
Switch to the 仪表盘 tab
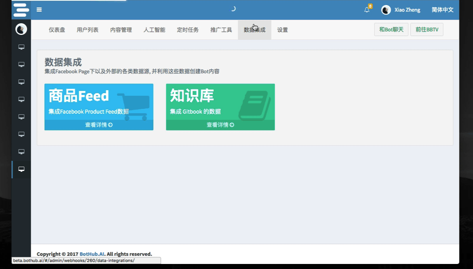click(x=57, y=30)
